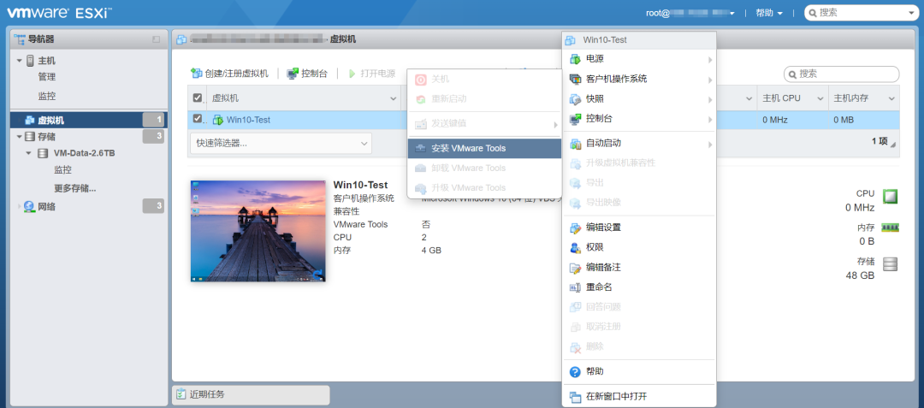Viewport: 924px width, 408px height.
Task: Choose Rename (重命名) from the context menu
Action: tap(639, 287)
